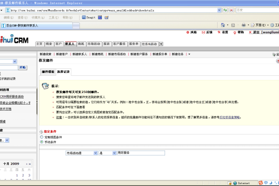279x186 pixels.
Task: Switch to the 市场活动 module tab
Action: [94, 44]
